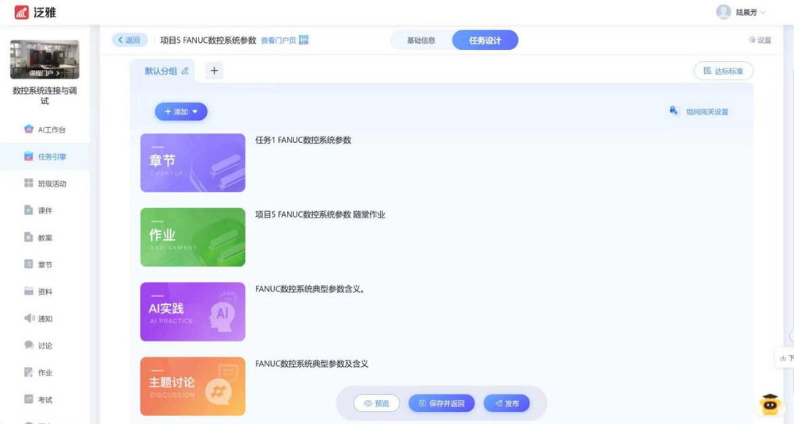
Task: Open 通知 from the sidebar
Action: pyautogui.click(x=45, y=318)
